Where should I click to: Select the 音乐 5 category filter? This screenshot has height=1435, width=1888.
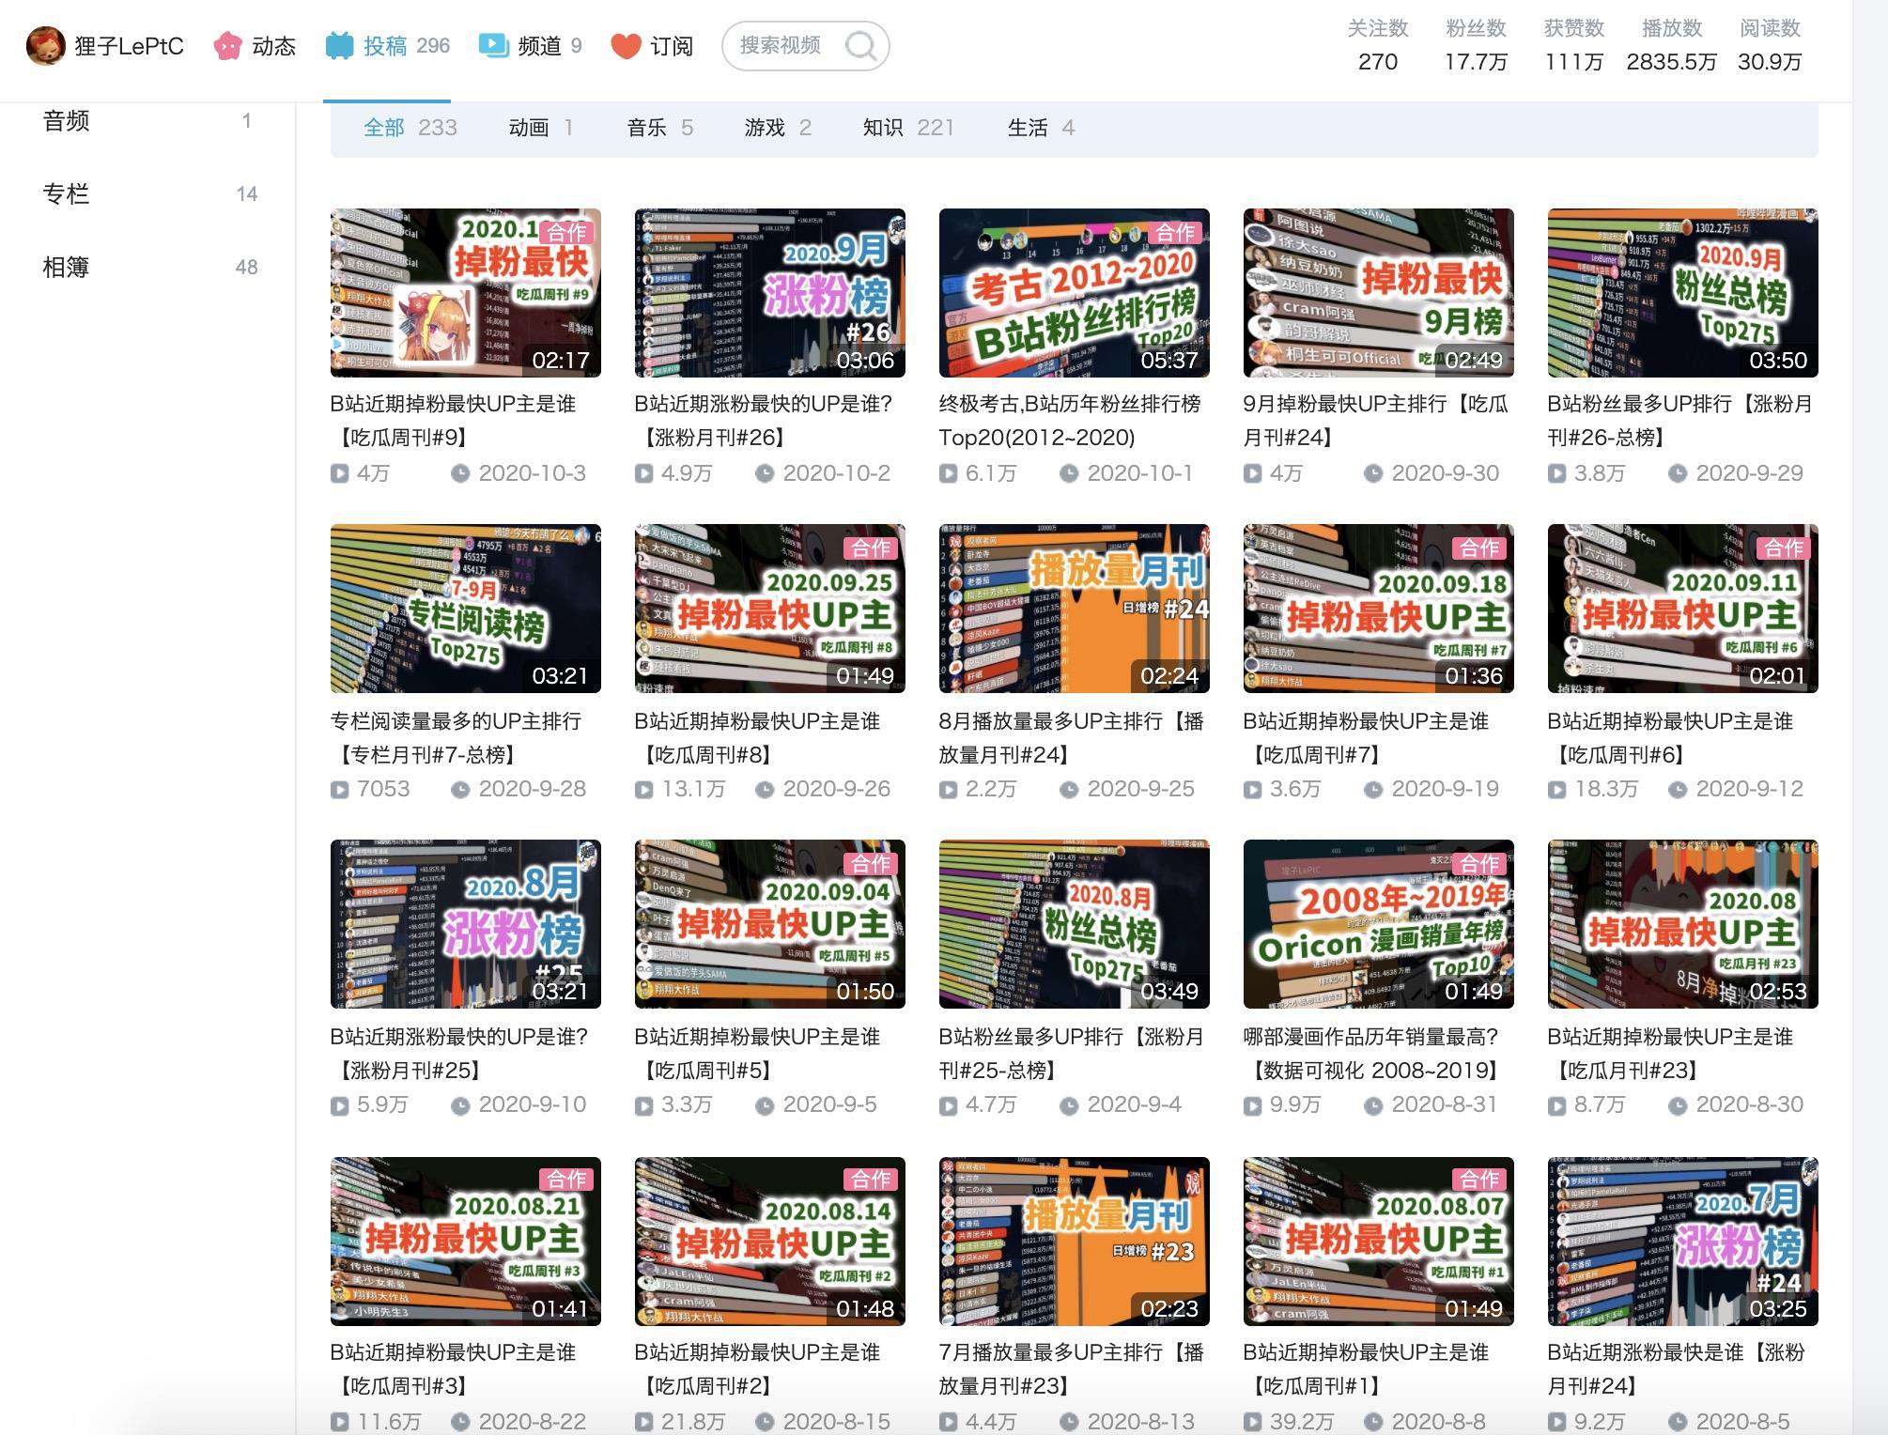(659, 128)
